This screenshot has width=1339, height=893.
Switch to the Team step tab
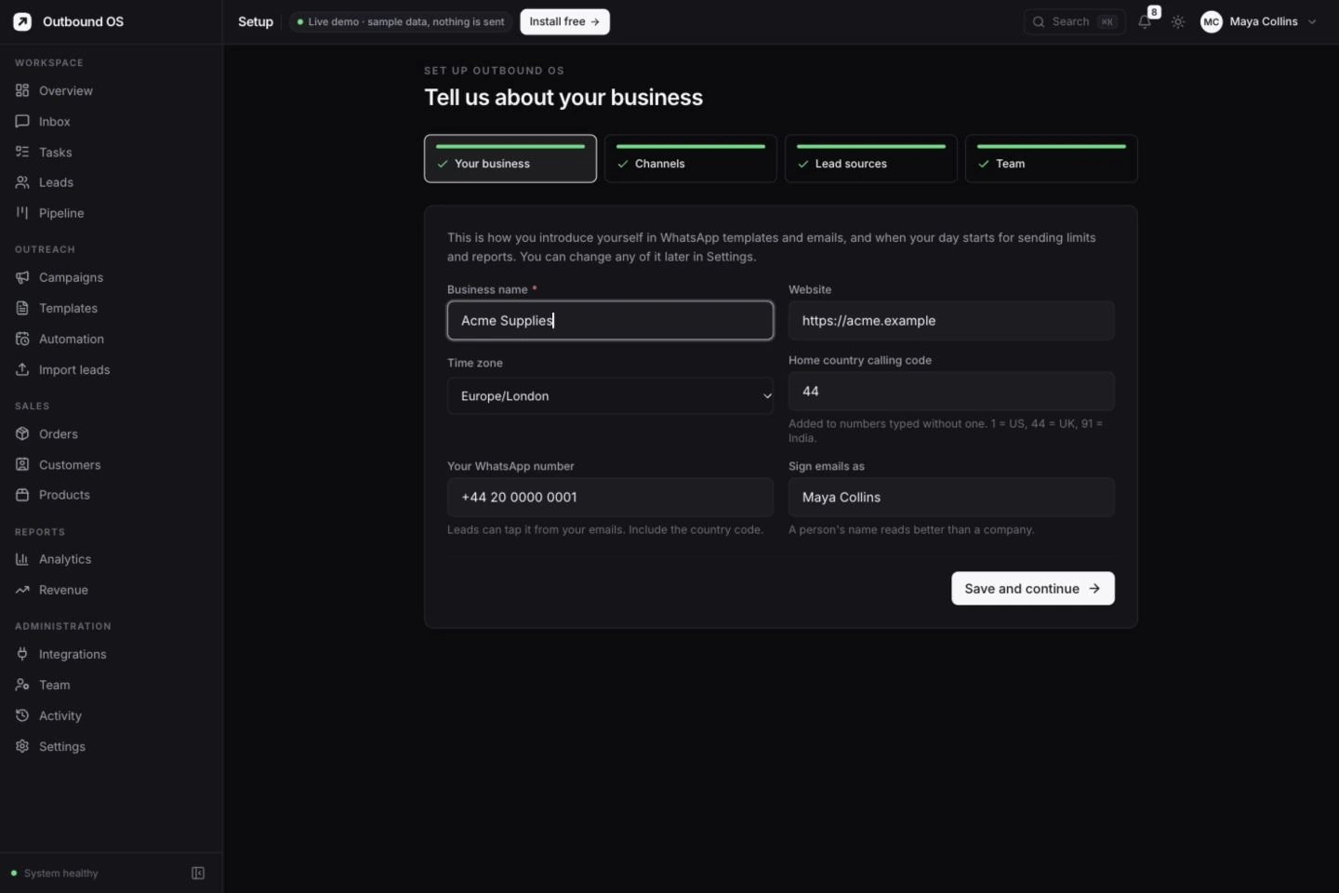coord(1052,158)
